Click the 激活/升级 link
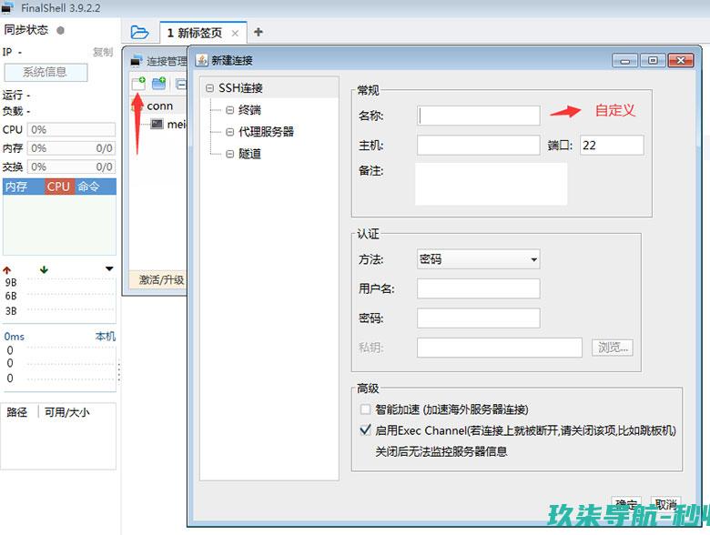The image size is (710, 535). pyautogui.click(x=161, y=279)
